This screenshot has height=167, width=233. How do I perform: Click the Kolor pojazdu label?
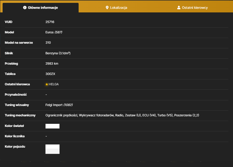tap(15, 147)
